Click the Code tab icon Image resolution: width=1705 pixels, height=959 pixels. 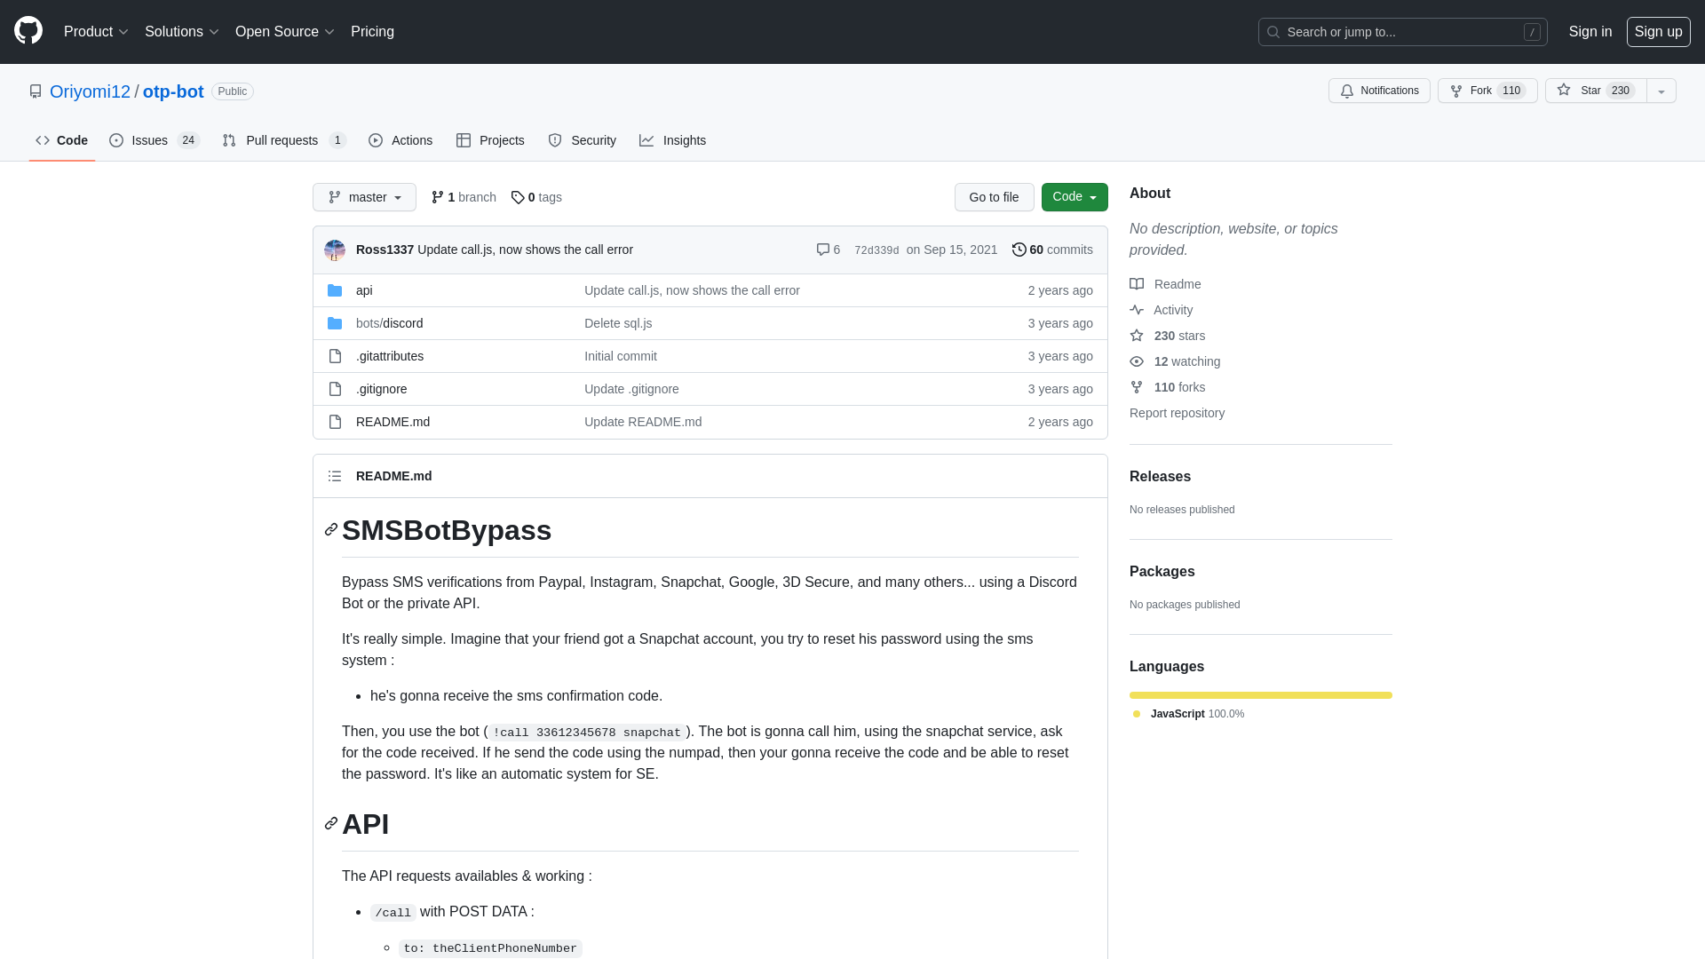(x=42, y=140)
